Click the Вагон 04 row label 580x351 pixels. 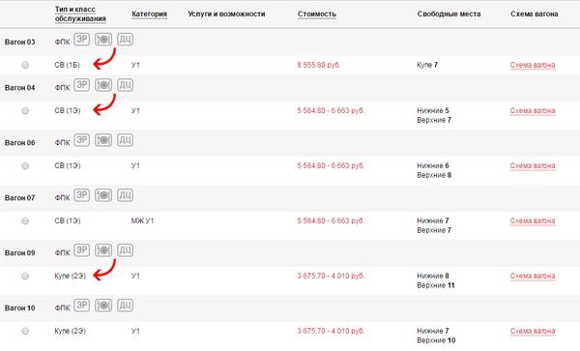click(x=20, y=88)
